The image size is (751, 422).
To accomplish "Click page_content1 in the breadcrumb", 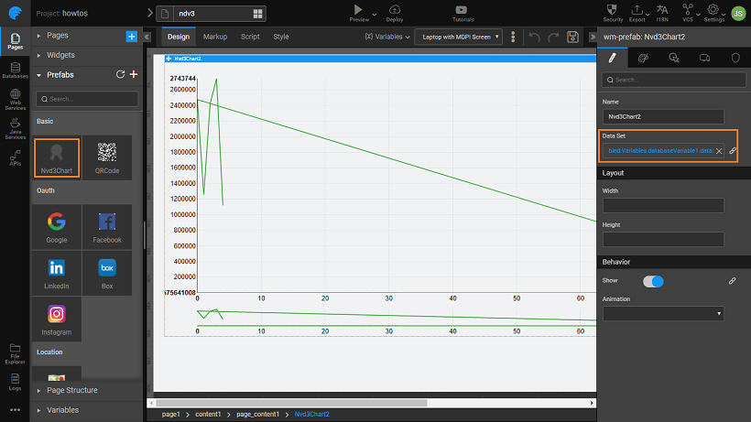I will [x=257, y=415].
